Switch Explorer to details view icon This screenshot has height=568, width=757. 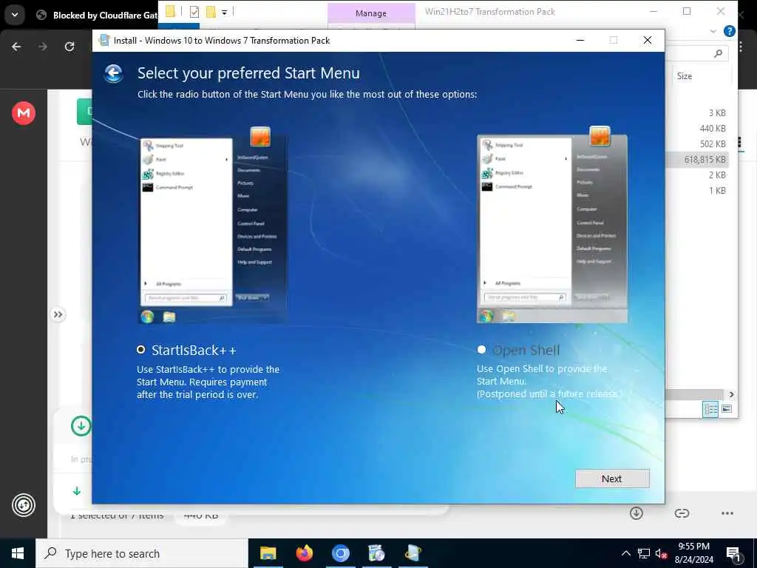point(710,410)
